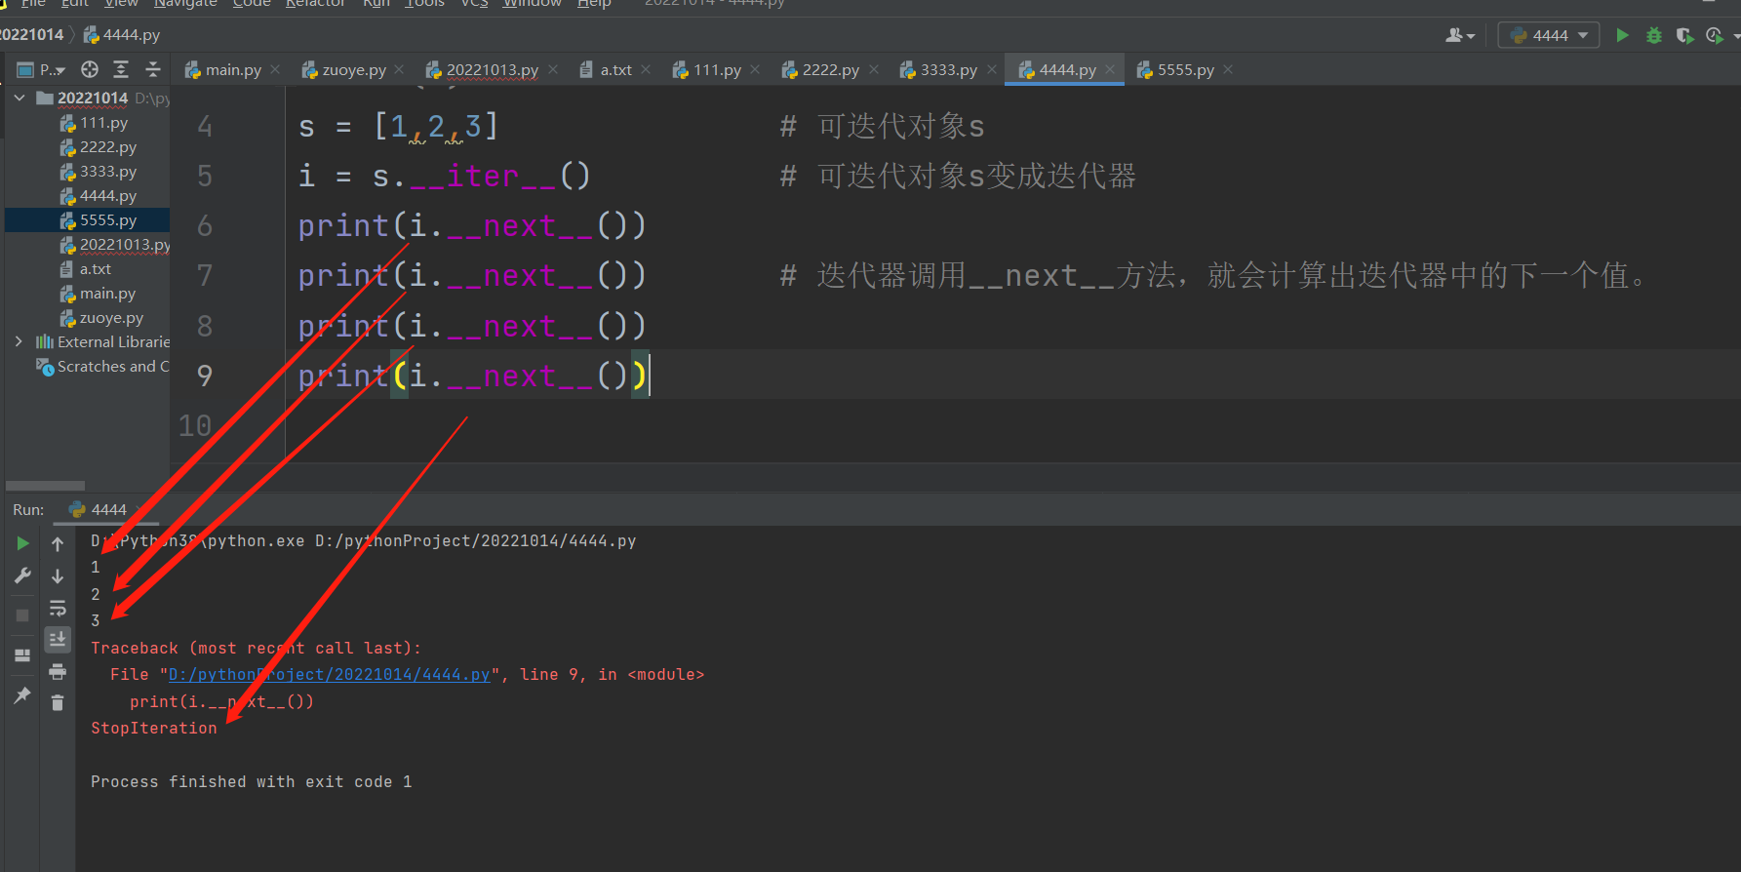Toggle soft-wrap in console output
Image resolution: width=1741 pixels, height=872 pixels.
tap(58, 609)
